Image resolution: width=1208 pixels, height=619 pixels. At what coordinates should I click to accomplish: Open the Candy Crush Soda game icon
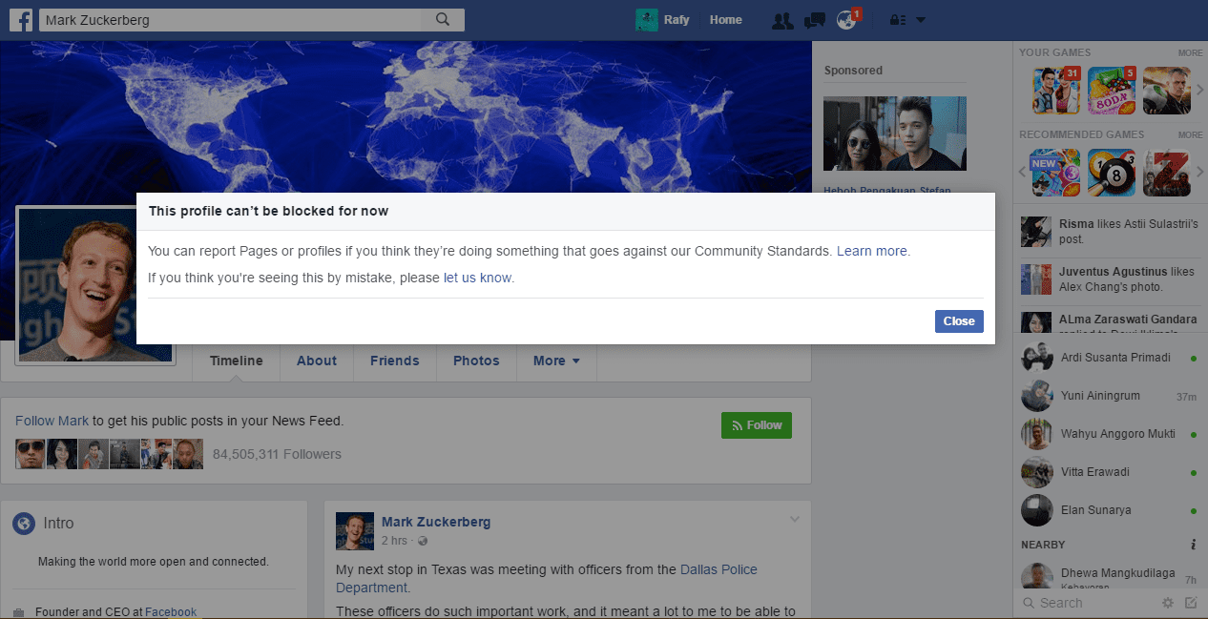[x=1112, y=91]
